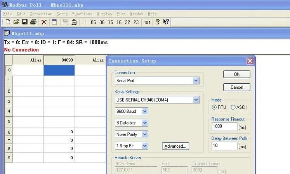Click function 23 toolbar button
The height and width of the screenshot is (174, 290).
136,22
